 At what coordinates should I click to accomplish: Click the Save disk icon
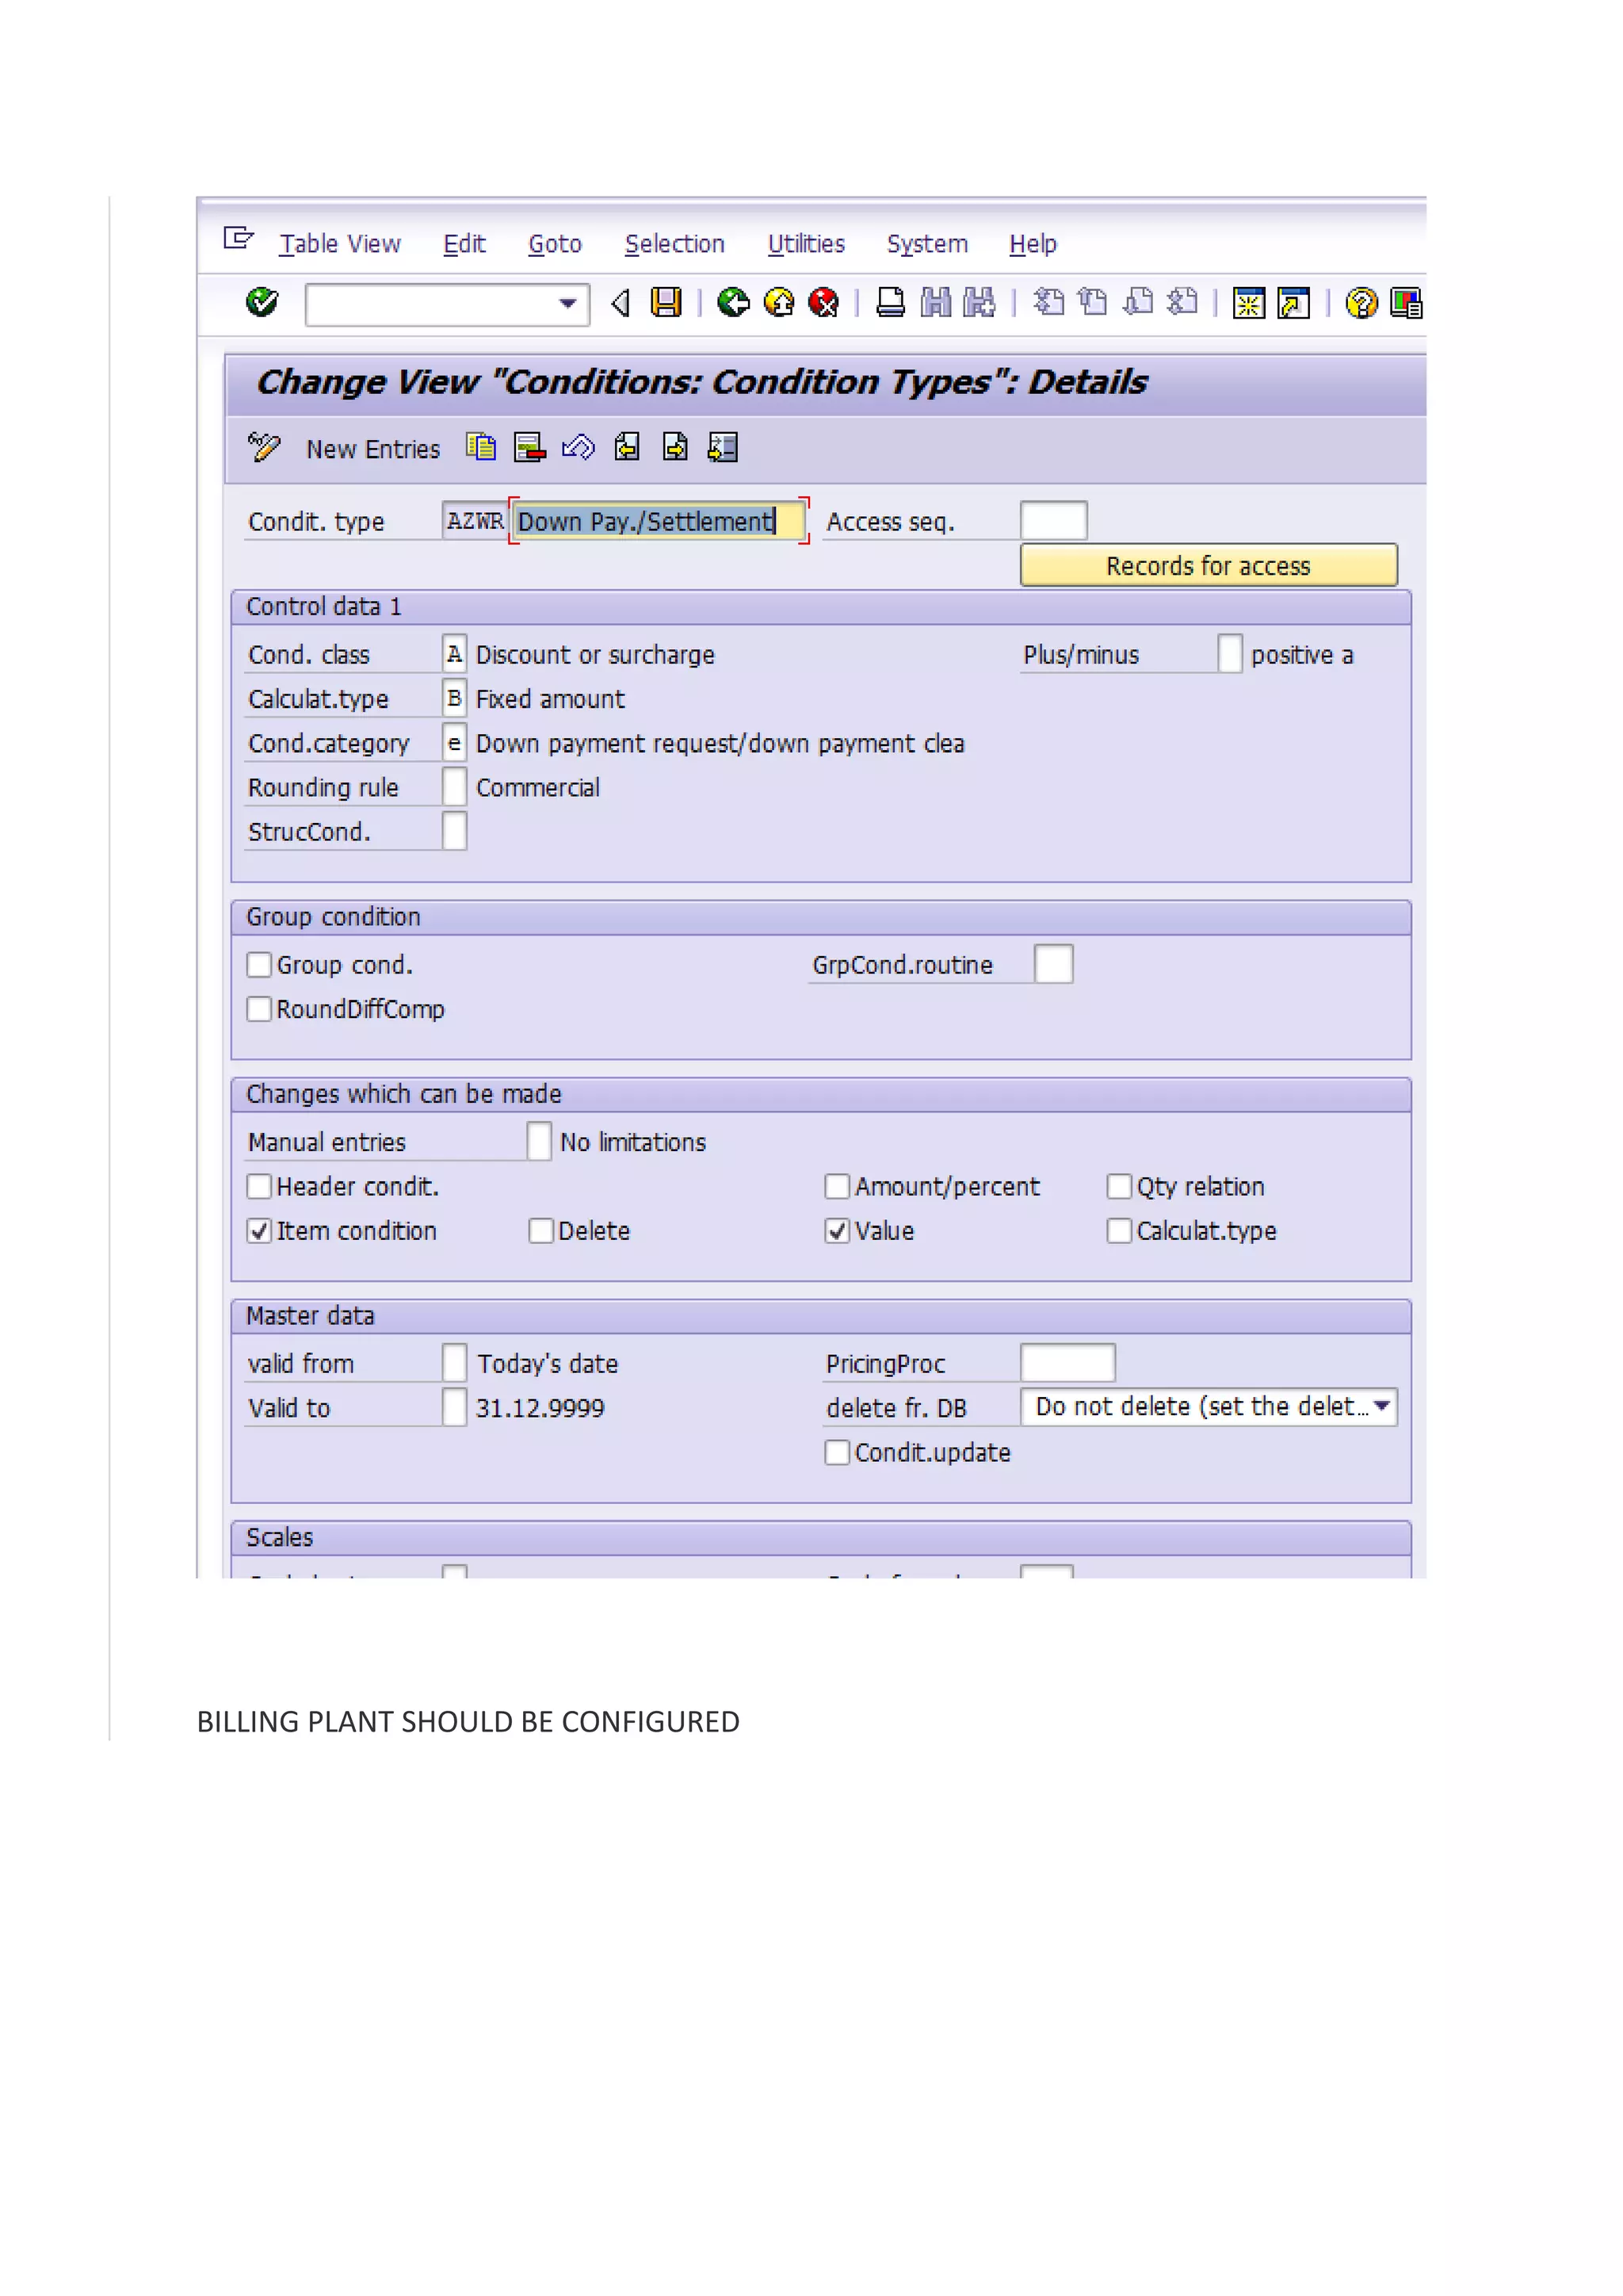tap(666, 302)
